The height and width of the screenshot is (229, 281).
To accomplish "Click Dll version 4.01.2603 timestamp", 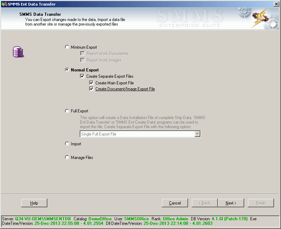I will tap(178, 223).
